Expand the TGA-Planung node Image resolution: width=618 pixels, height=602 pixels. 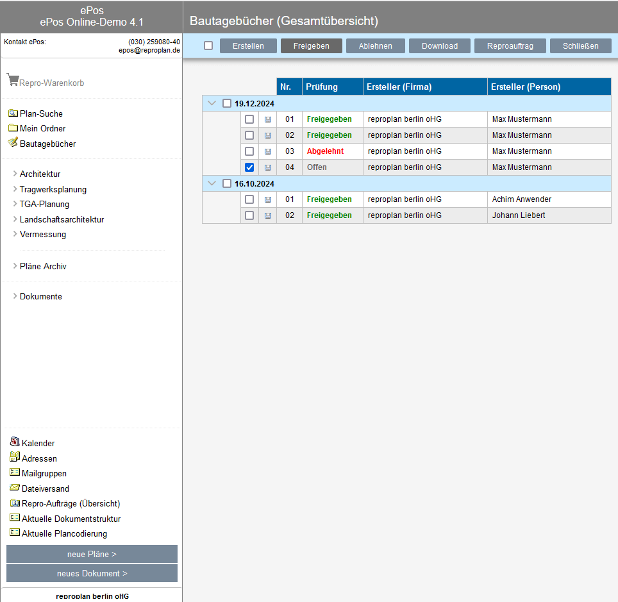tap(15, 204)
